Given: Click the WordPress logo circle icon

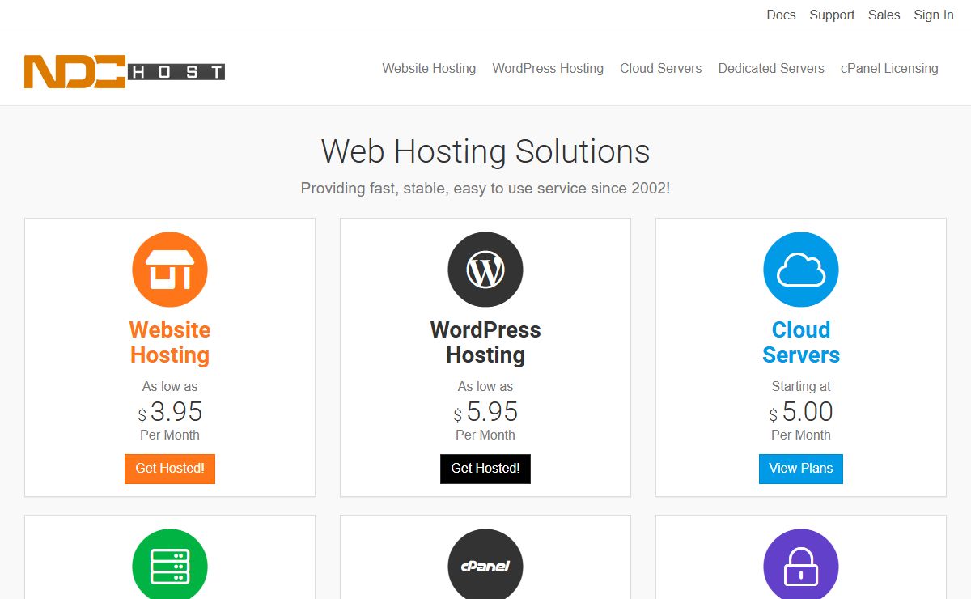Looking at the screenshot, I should coord(485,270).
